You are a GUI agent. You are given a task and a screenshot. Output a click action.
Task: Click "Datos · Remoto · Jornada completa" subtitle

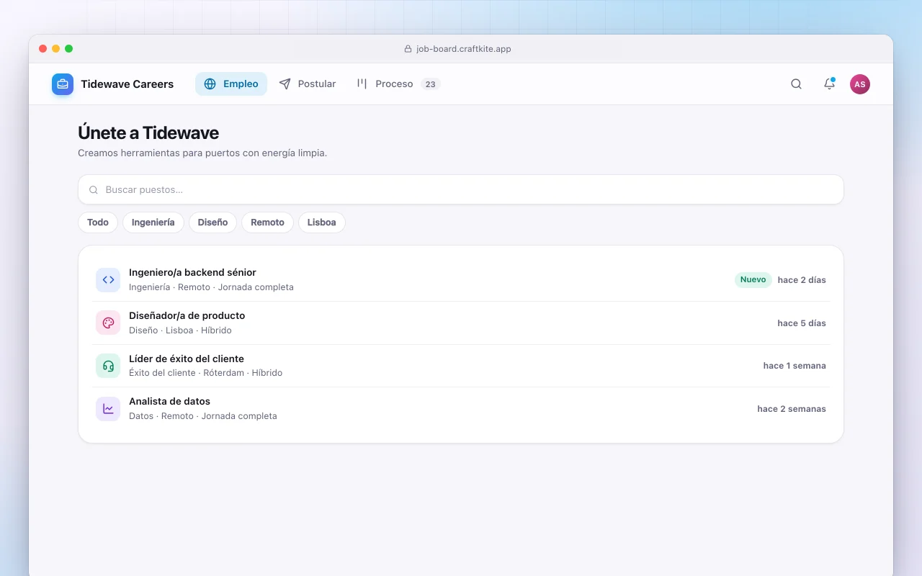tap(203, 416)
